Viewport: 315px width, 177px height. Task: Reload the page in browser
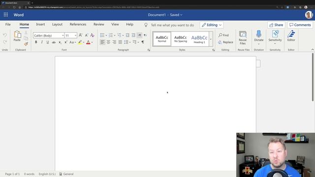[14, 7]
